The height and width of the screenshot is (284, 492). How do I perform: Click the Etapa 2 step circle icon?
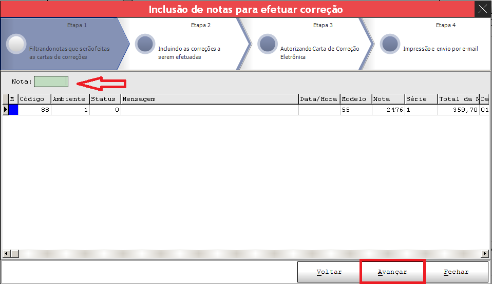click(x=145, y=44)
